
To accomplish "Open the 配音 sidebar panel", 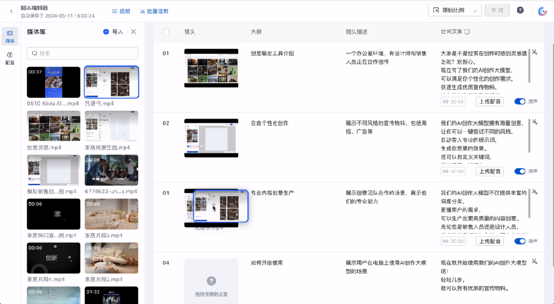I will pos(10,59).
